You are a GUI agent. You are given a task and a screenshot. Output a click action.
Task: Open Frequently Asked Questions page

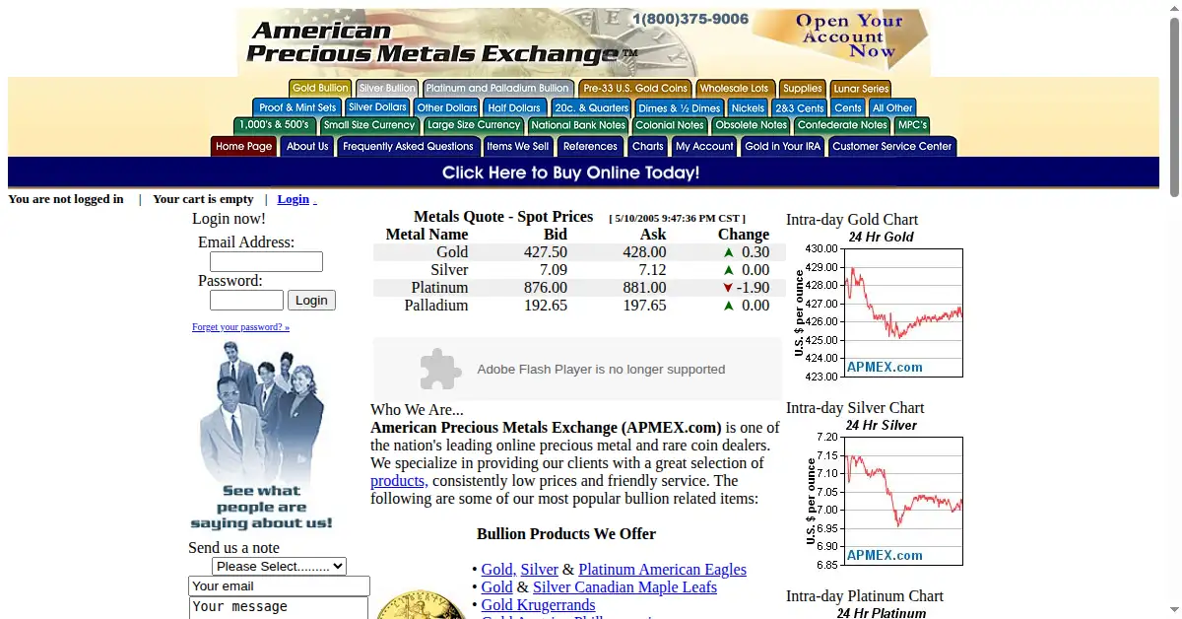408,146
